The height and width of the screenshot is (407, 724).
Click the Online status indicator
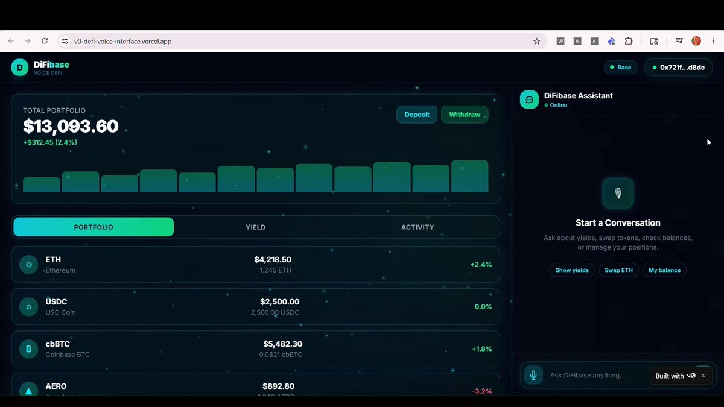pyautogui.click(x=556, y=105)
